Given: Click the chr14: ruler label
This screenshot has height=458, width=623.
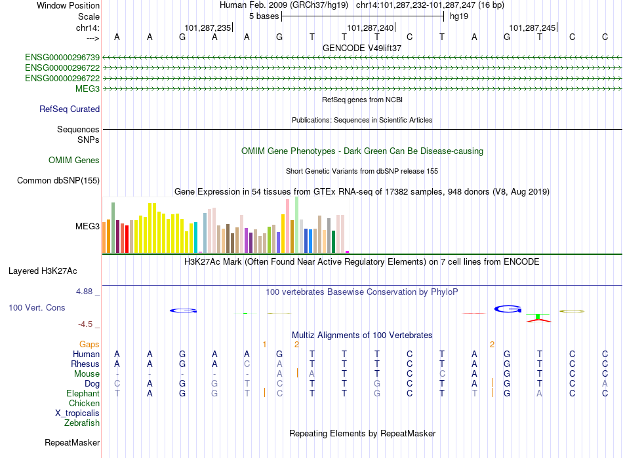Looking at the screenshot, I should (88, 28).
